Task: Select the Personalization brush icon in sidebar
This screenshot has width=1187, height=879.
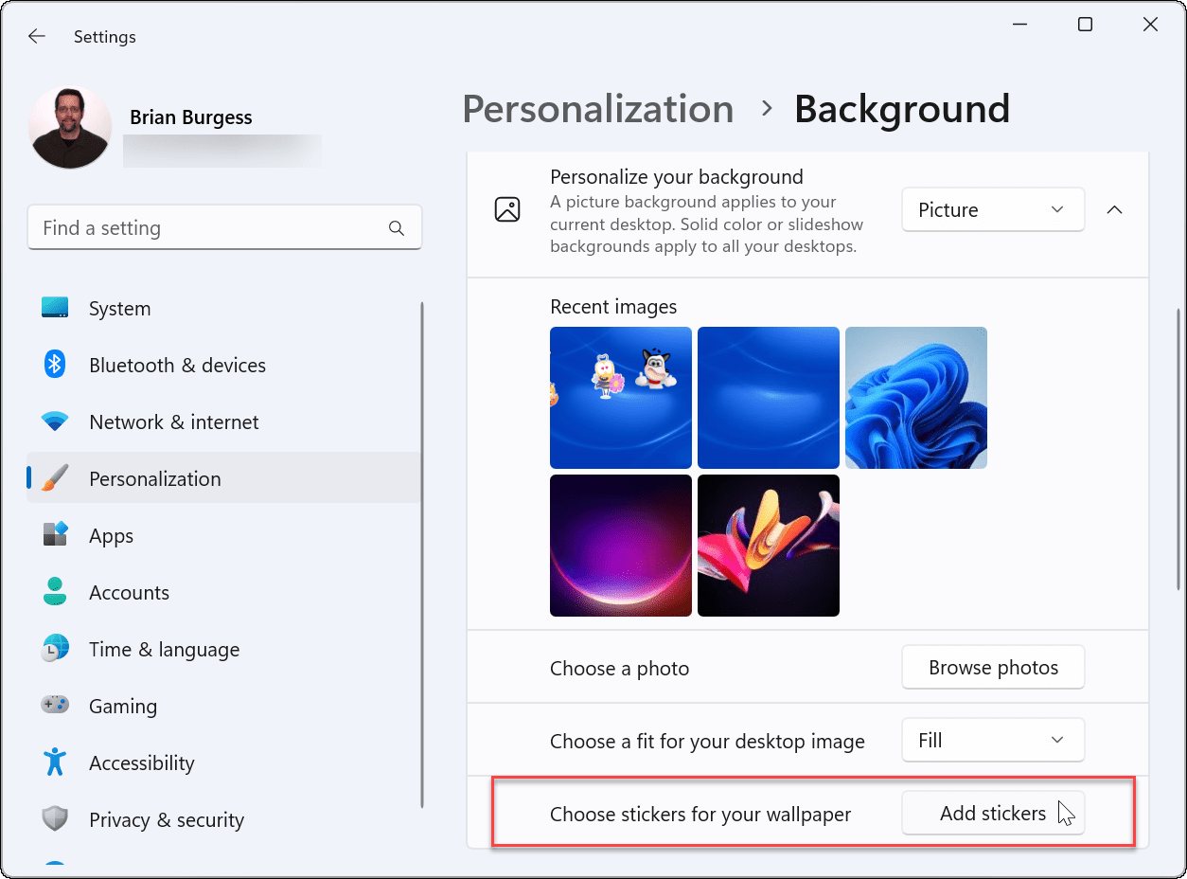Action: (x=55, y=478)
